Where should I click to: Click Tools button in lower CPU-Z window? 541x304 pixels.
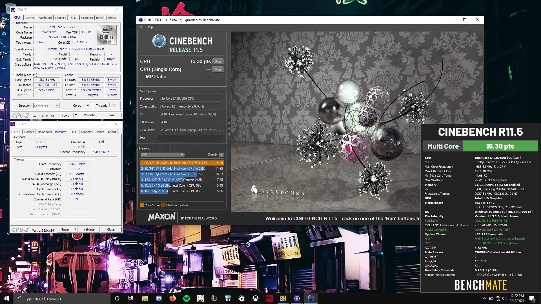65,229
